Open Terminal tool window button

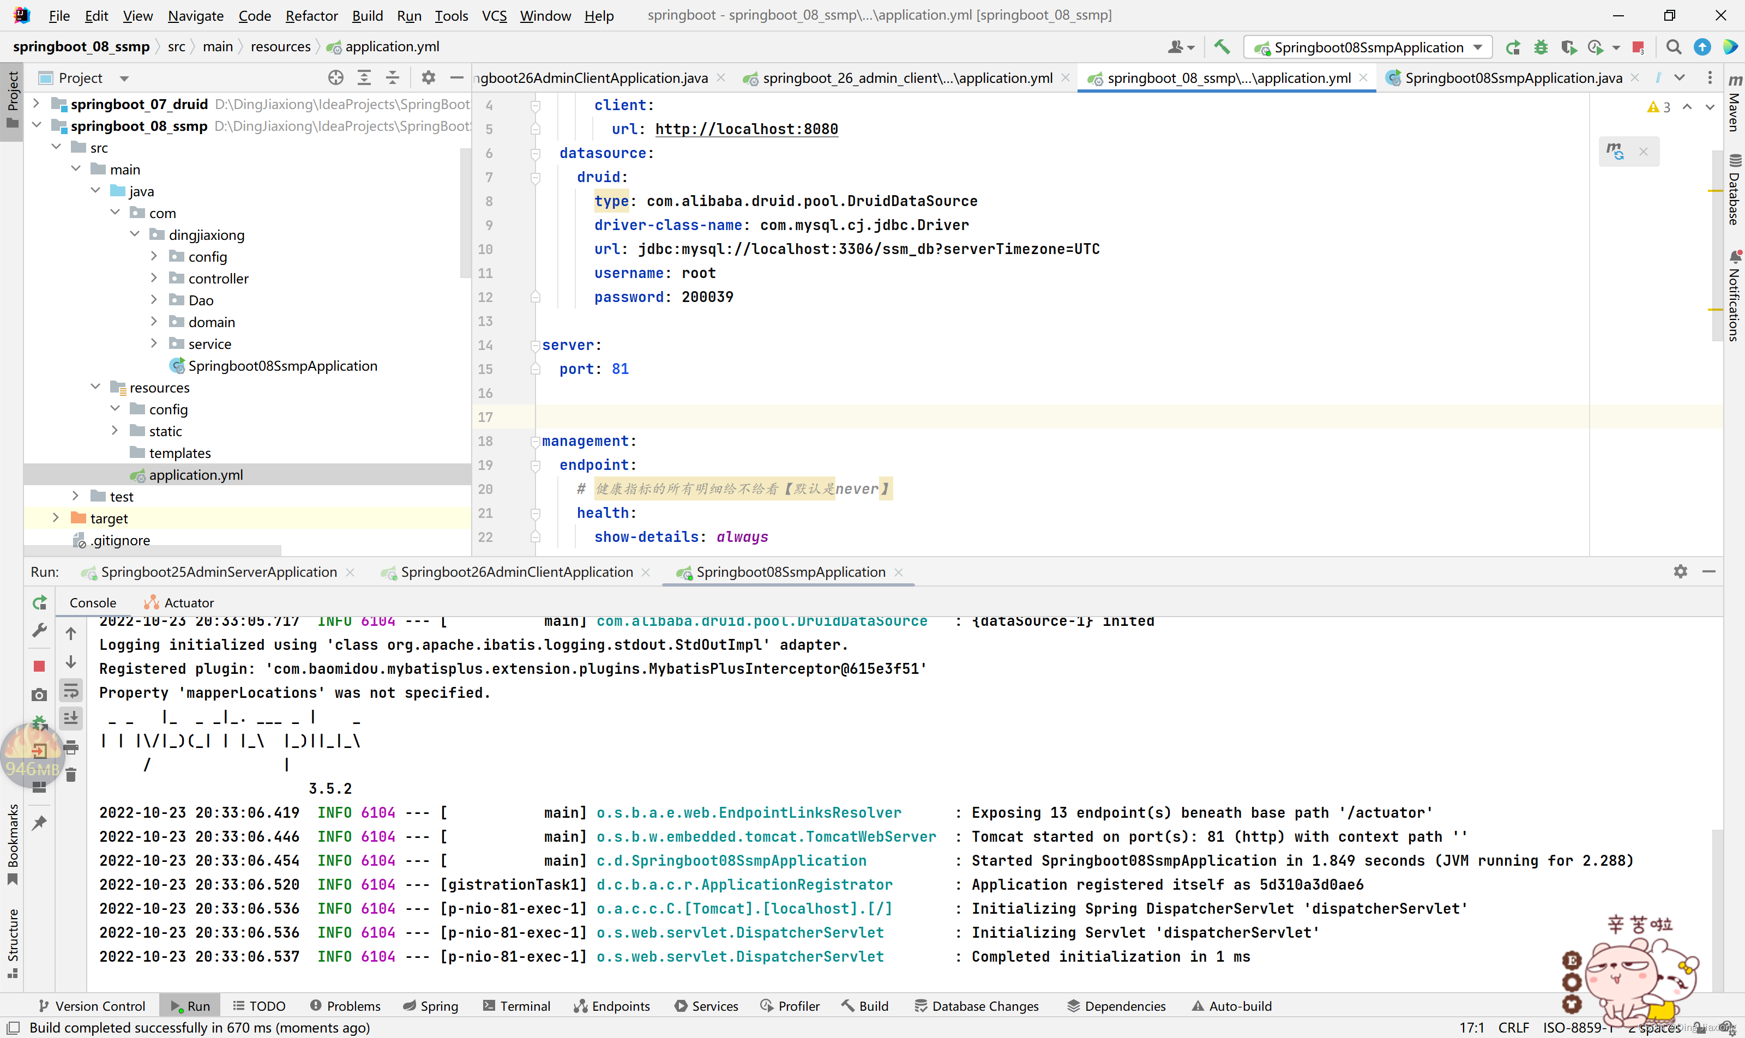point(516,1006)
